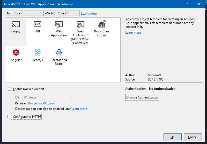Confirm with the OK button
The width and height of the screenshot is (207, 144).
point(173,137)
